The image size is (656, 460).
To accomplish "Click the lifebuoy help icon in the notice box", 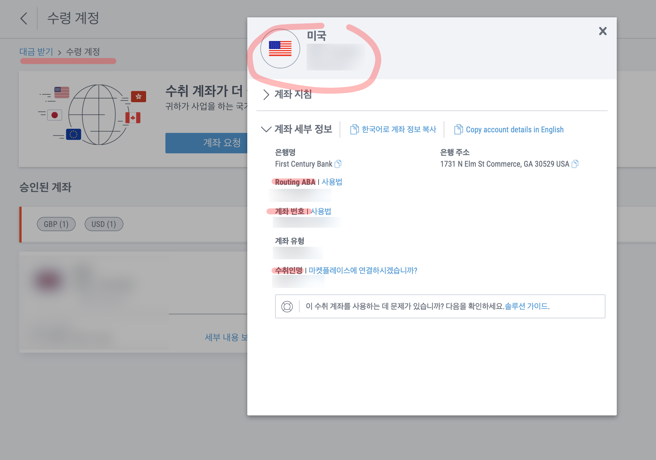I will point(287,306).
